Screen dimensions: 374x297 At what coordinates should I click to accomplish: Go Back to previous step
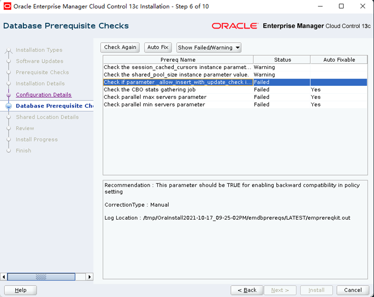tap(247, 290)
